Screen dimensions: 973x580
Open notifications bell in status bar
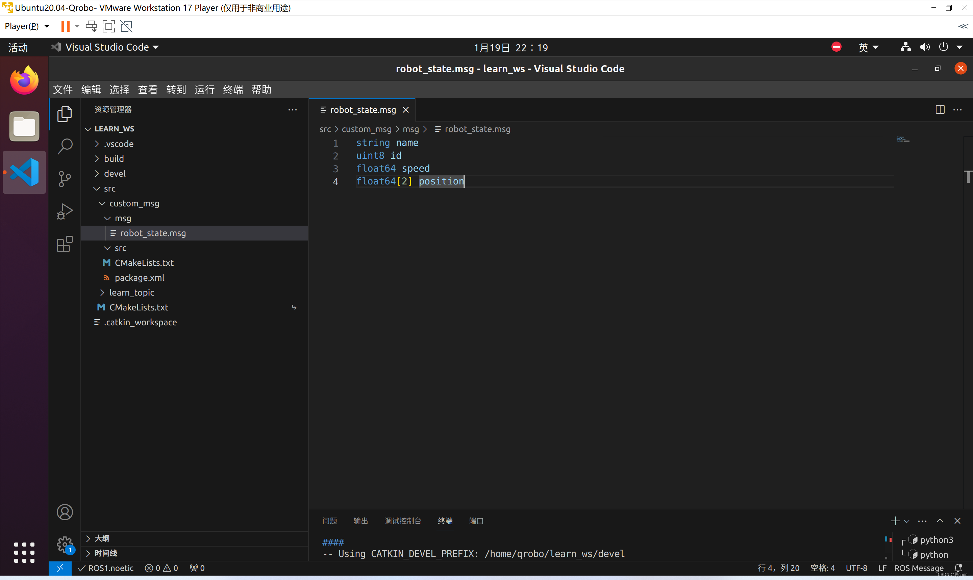point(958,568)
